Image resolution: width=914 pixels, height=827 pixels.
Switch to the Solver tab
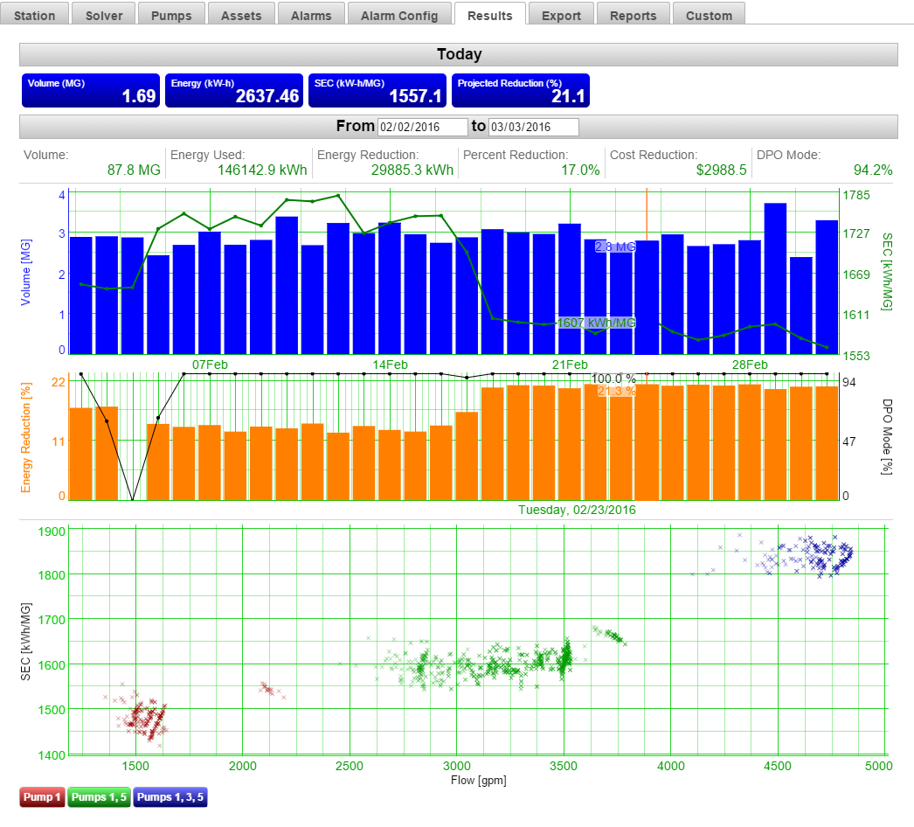click(104, 15)
